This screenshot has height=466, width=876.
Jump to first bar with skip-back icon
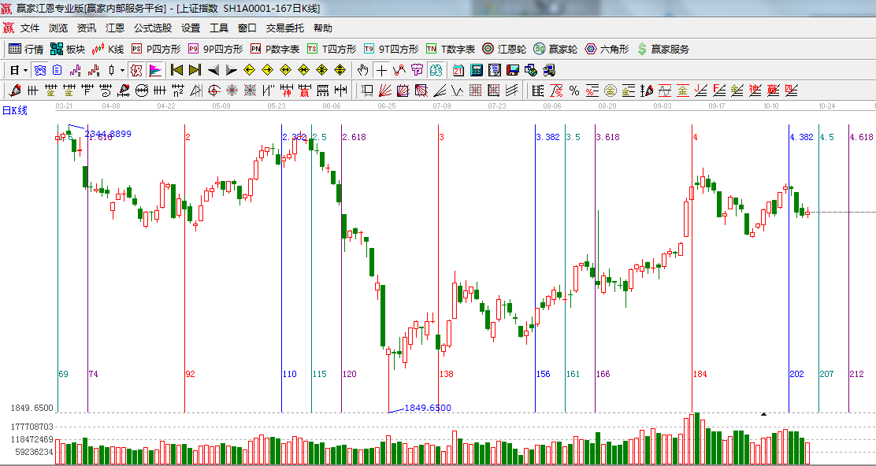click(177, 70)
